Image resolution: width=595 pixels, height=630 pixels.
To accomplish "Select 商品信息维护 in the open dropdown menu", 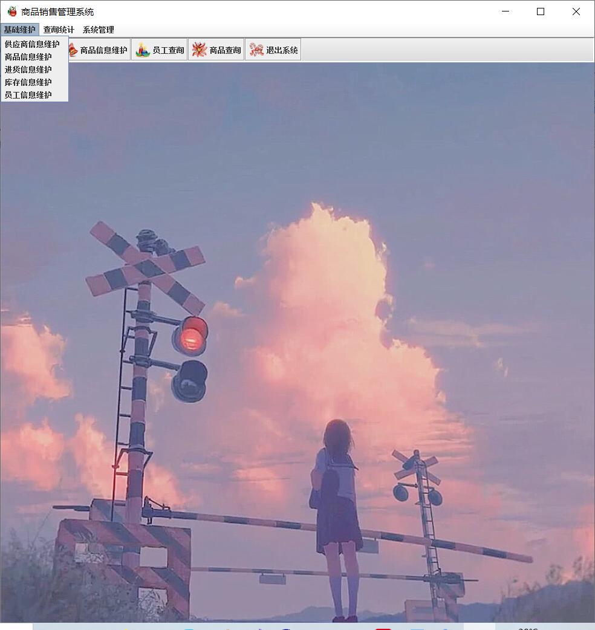I will click(34, 57).
